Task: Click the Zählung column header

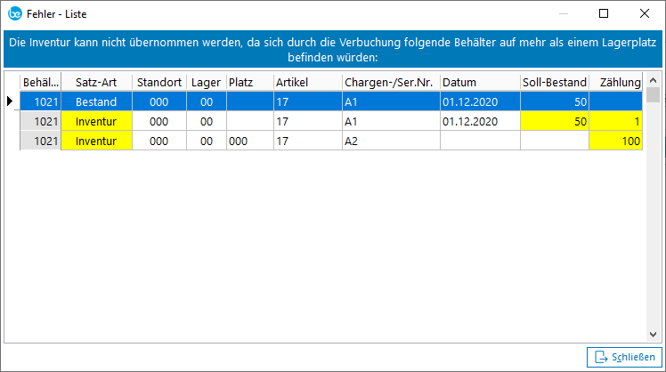Action: 616,83
